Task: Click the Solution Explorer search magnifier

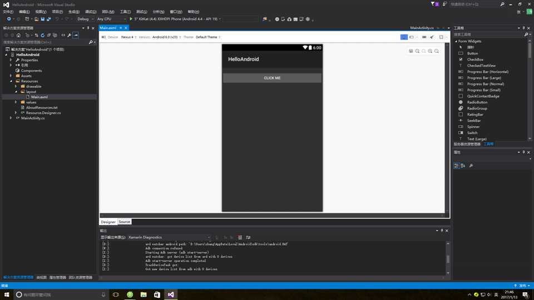Action: [91, 42]
